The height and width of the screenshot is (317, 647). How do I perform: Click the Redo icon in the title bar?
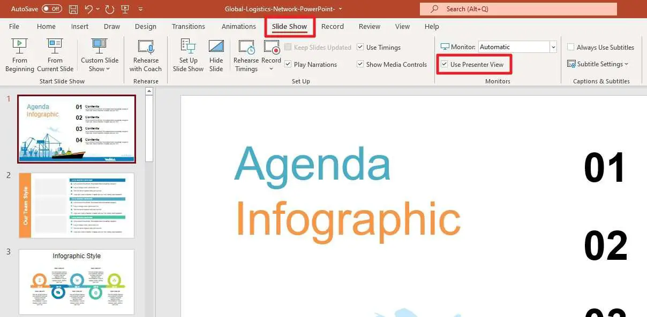pyautogui.click(x=109, y=9)
